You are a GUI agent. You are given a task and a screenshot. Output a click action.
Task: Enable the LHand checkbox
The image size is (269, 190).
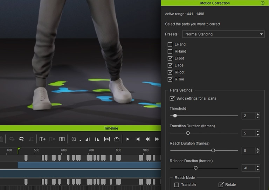click(170, 44)
